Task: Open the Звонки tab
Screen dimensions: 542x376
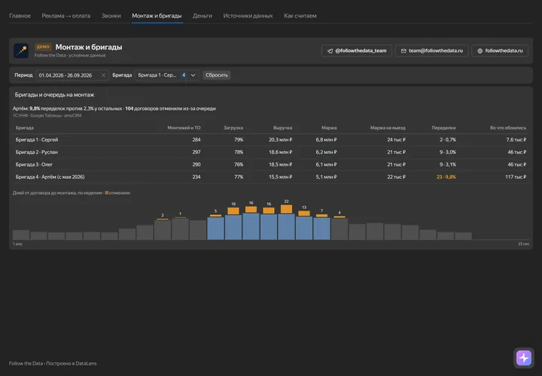Action: (x=111, y=16)
